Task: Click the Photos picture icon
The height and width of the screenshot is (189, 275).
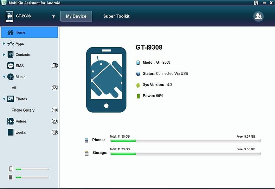Action: coord(11,99)
